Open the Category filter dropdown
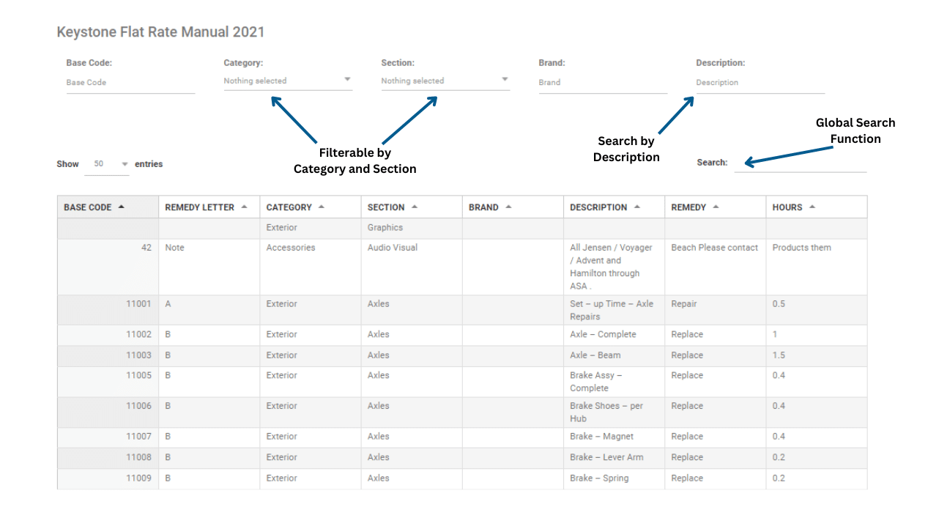The width and height of the screenshot is (928, 507). click(x=288, y=81)
